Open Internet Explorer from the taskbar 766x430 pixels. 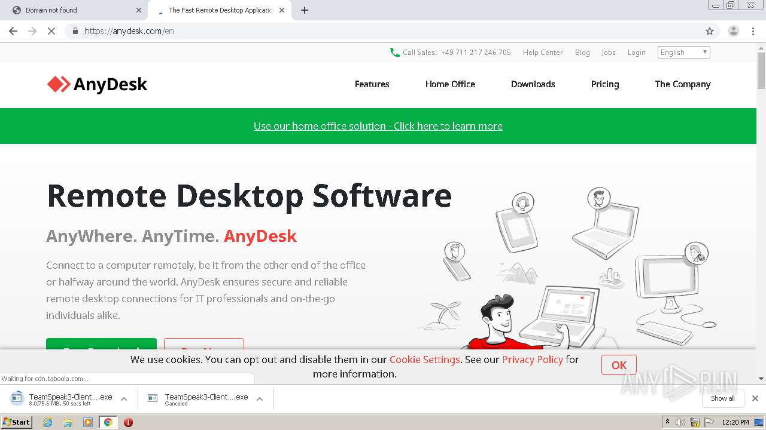(x=48, y=422)
